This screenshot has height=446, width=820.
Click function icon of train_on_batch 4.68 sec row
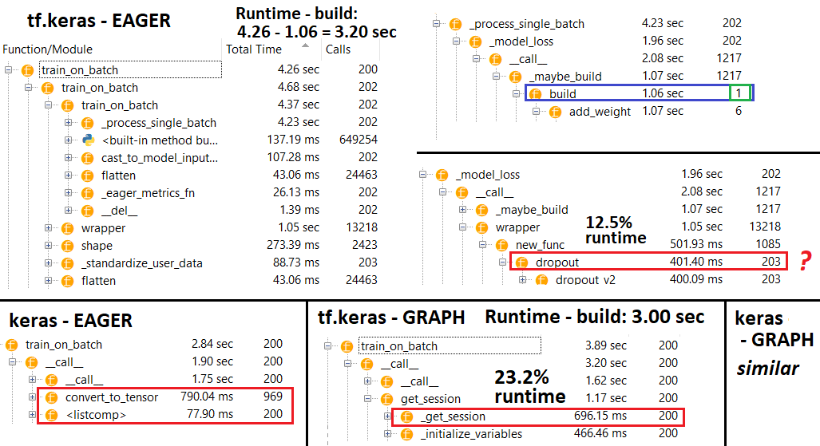point(48,88)
